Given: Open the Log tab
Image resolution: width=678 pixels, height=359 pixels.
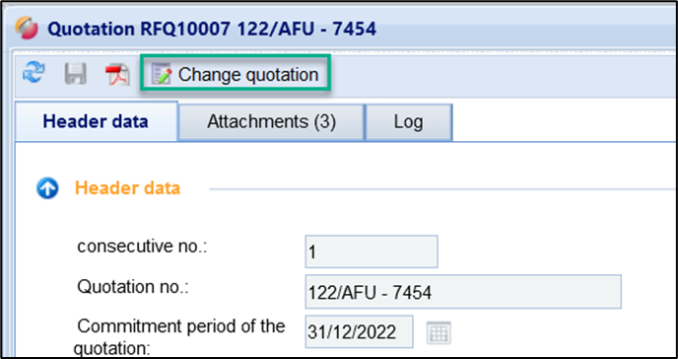Looking at the screenshot, I should point(409,122).
